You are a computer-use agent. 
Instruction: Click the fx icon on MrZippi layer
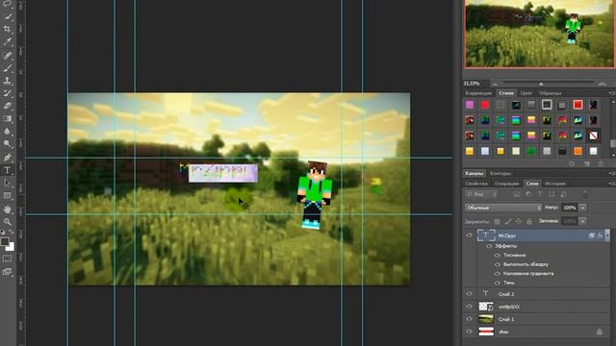click(x=600, y=235)
